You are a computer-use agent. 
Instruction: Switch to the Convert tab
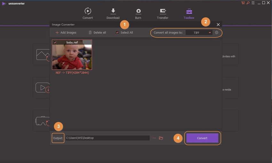(x=88, y=13)
